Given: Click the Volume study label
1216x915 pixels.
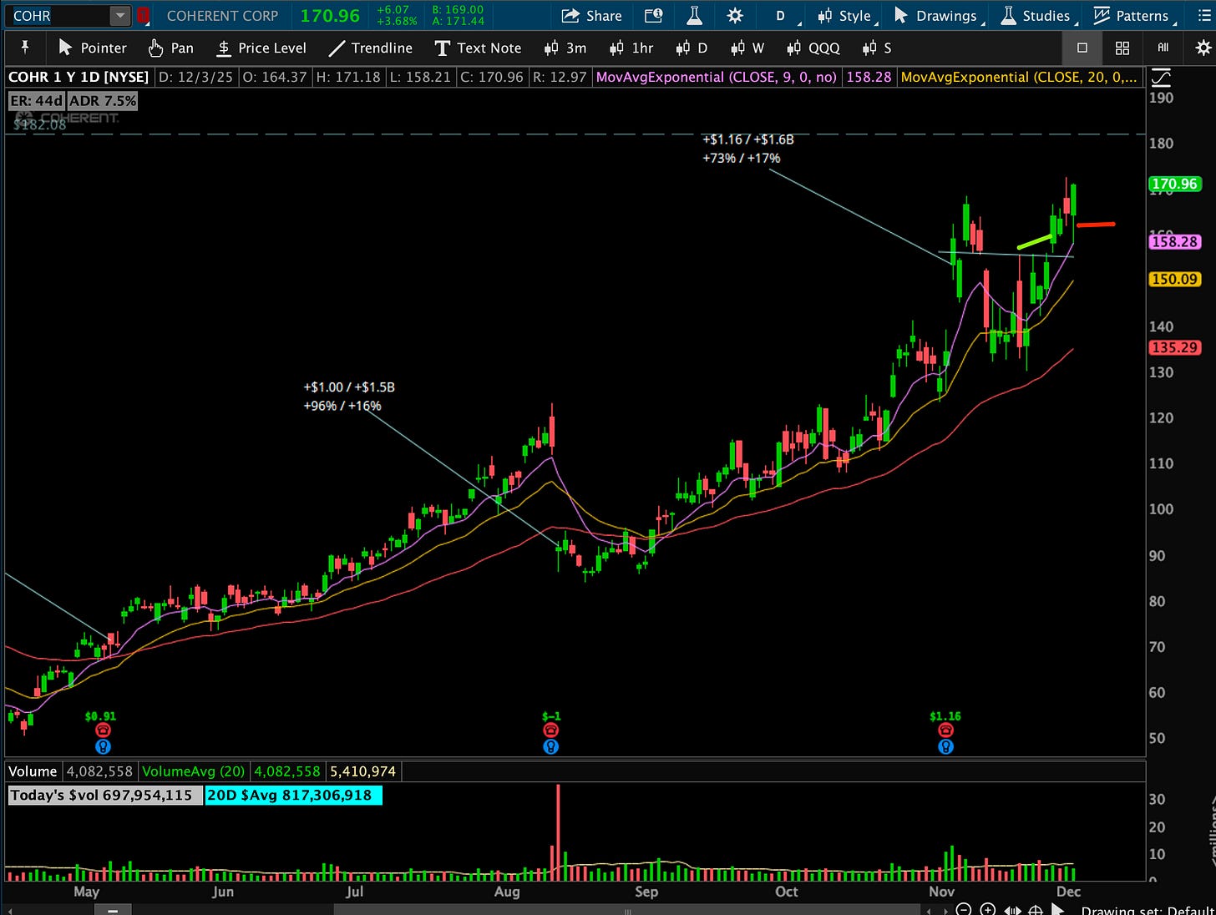Looking at the screenshot, I should (33, 771).
